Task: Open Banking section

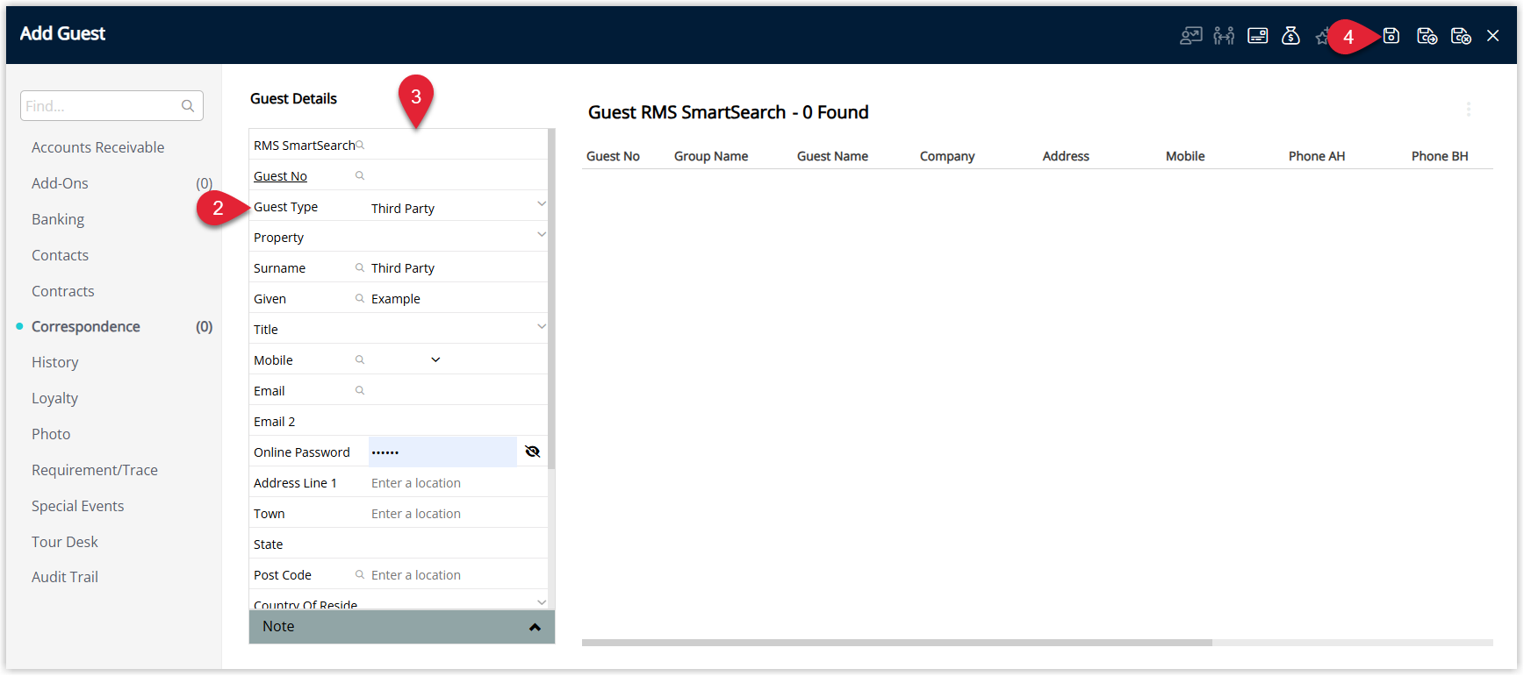Action: [x=58, y=219]
